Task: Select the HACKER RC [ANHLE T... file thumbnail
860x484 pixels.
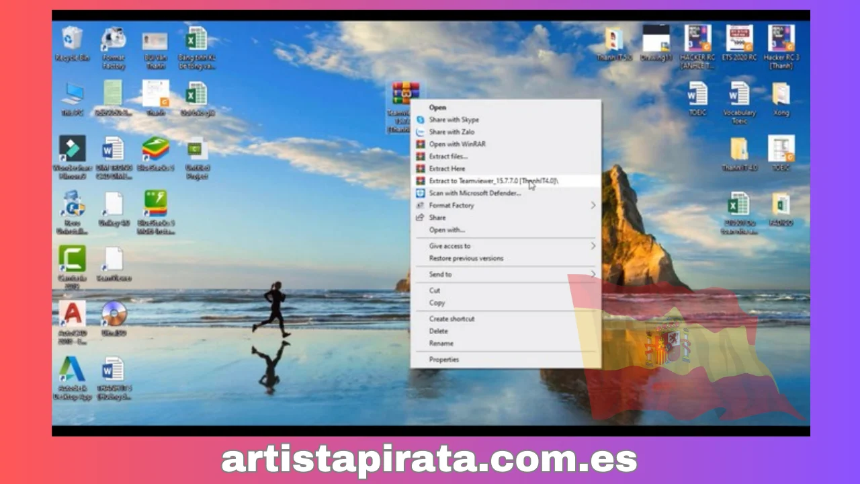Action: pyautogui.click(x=697, y=47)
